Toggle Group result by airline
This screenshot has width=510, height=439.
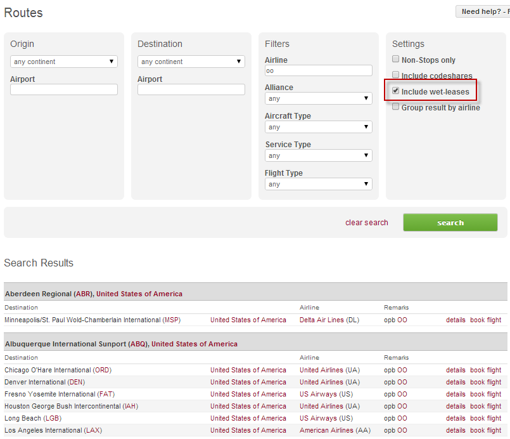pyautogui.click(x=396, y=107)
